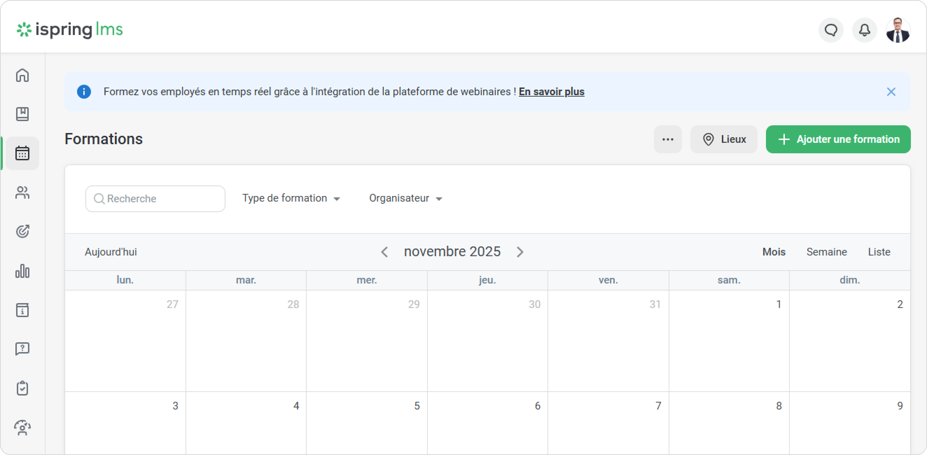This screenshot has width=927, height=455.
Task: Open the question mark help sidebar icon
Action: tap(22, 349)
